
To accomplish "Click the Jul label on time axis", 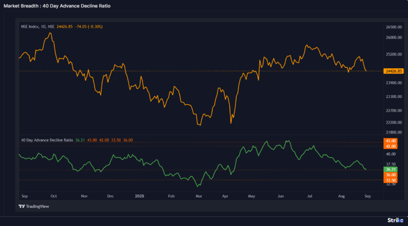I will (x=310, y=196).
